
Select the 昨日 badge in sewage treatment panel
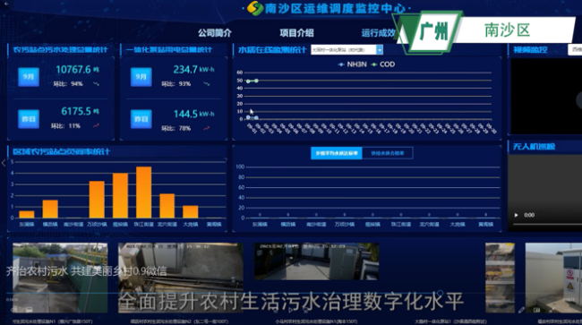(29, 119)
